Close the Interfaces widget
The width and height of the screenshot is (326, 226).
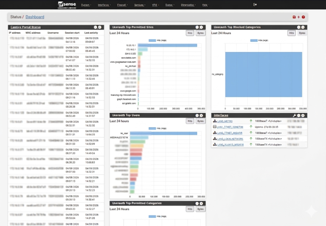pyautogui.click(x=303, y=115)
